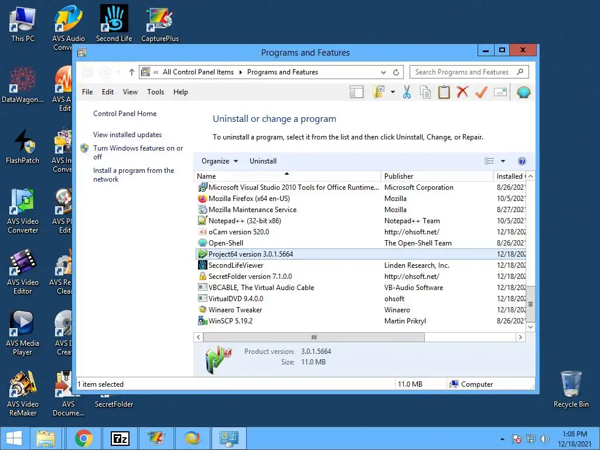The height and width of the screenshot is (450, 600).
Task: Click the Paste clipboard toolbar icon
Action: [444, 92]
